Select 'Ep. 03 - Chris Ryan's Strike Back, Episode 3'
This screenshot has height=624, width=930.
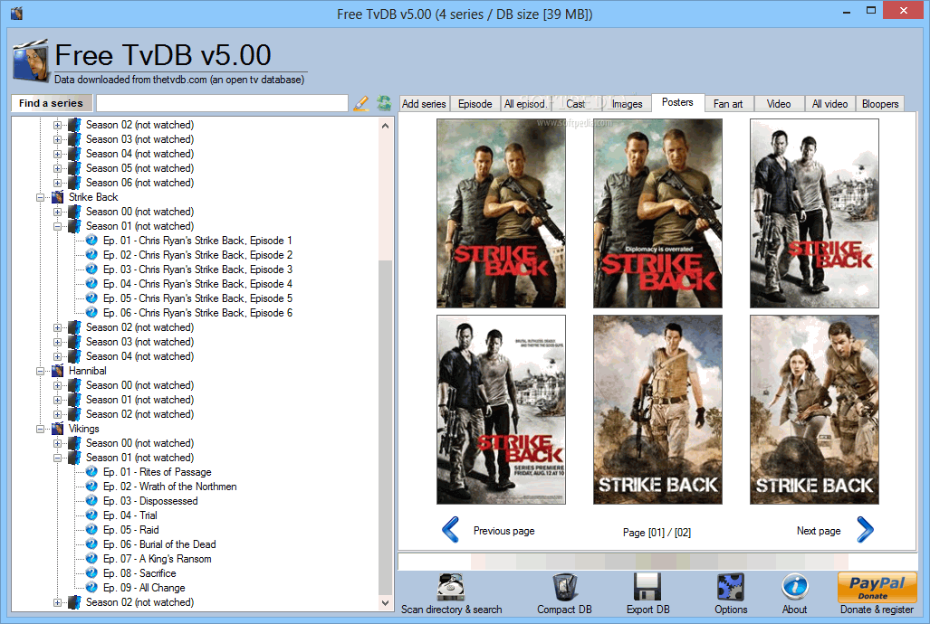coord(197,269)
